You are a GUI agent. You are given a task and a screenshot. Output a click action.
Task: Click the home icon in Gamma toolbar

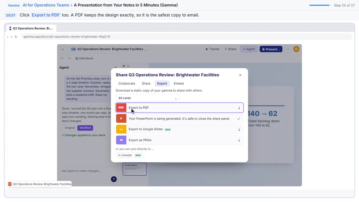[x=63, y=49]
